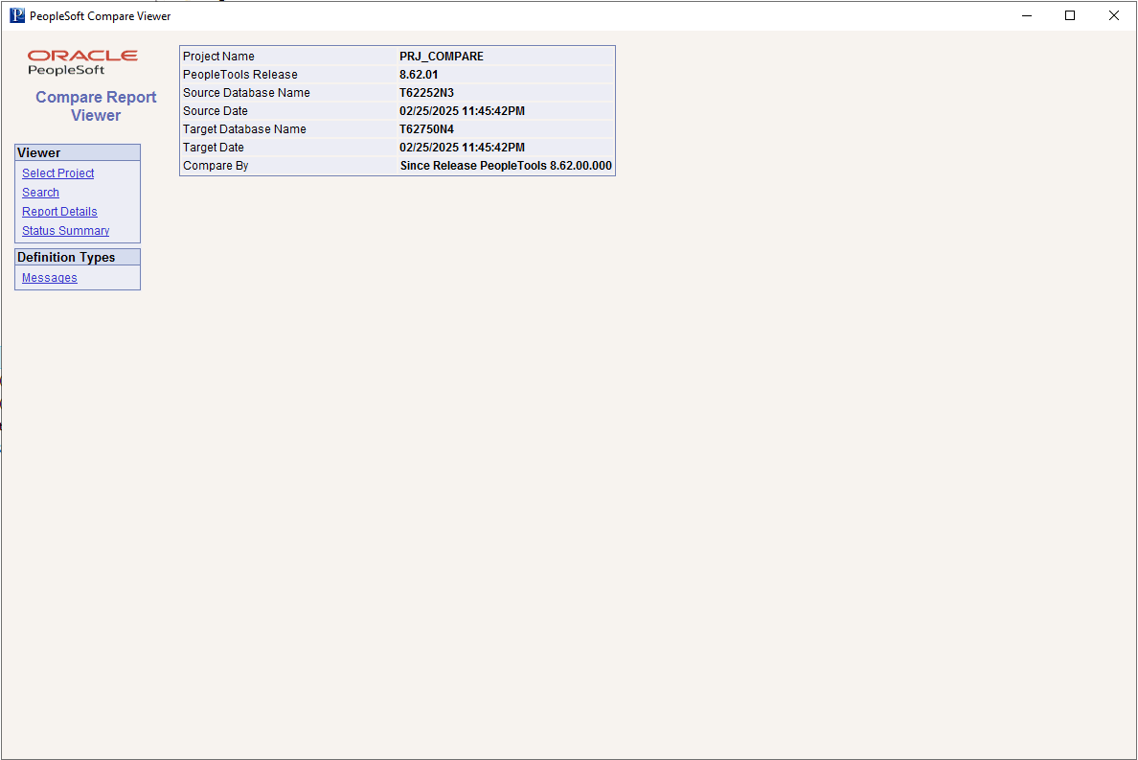This screenshot has height=760, width=1138.
Task: Open the Select Project link
Action: pos(57,173)
